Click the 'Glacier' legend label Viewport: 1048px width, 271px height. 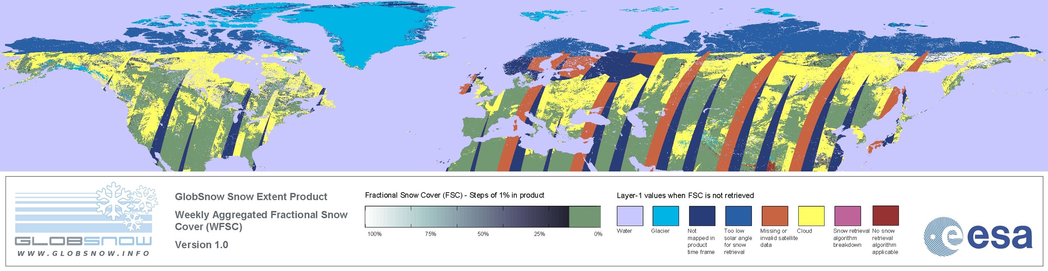click(x=660, y=231)
